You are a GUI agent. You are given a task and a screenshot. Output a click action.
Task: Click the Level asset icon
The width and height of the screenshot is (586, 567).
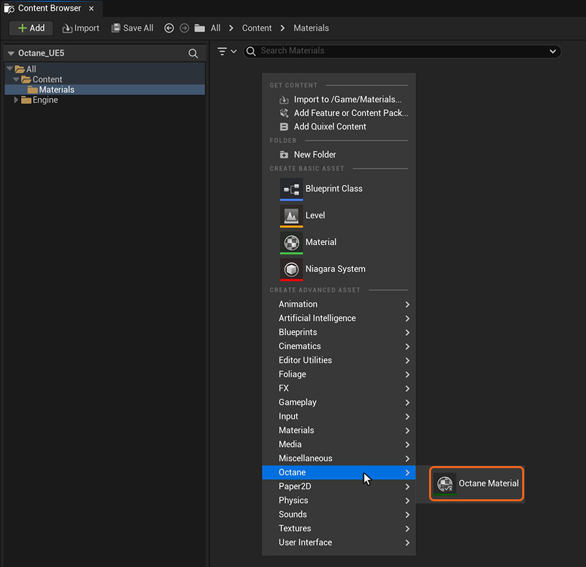(292, 216)
